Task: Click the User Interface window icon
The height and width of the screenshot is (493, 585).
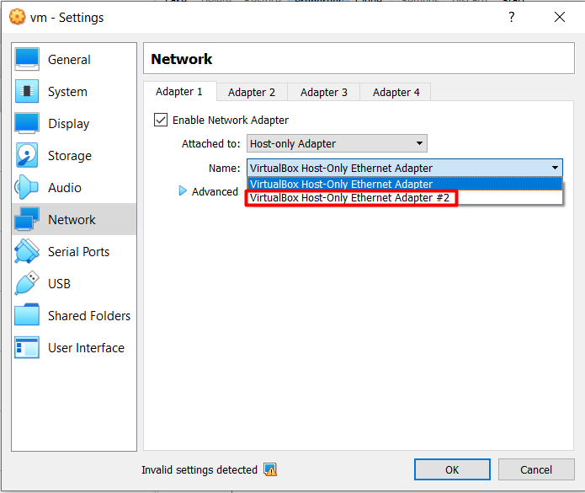Action: [x=27, y=347]
